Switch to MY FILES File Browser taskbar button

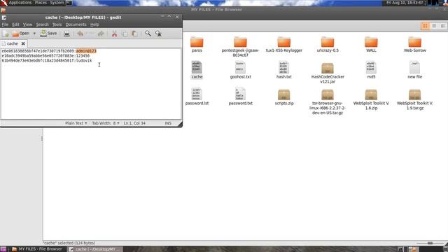coord(37,249)
